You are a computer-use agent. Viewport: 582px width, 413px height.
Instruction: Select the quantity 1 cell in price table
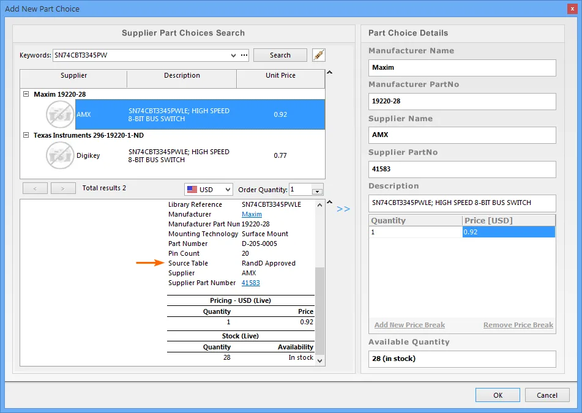[x=416, y=232]
